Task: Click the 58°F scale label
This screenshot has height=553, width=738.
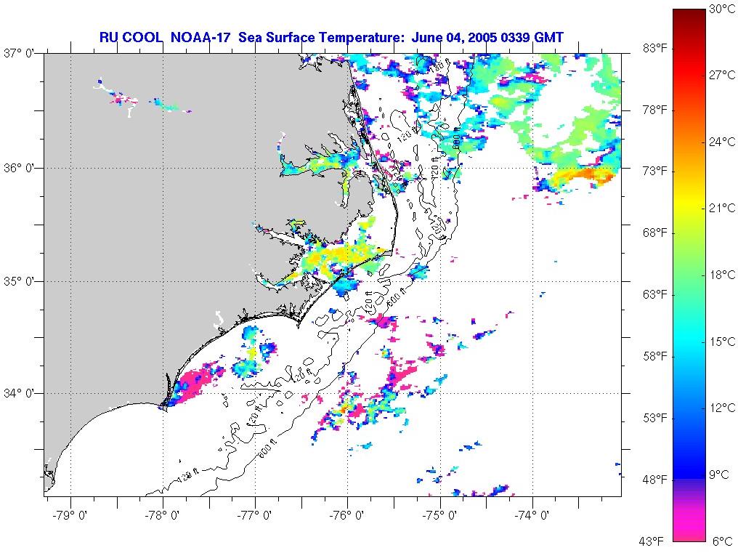Action: [655, 356]
